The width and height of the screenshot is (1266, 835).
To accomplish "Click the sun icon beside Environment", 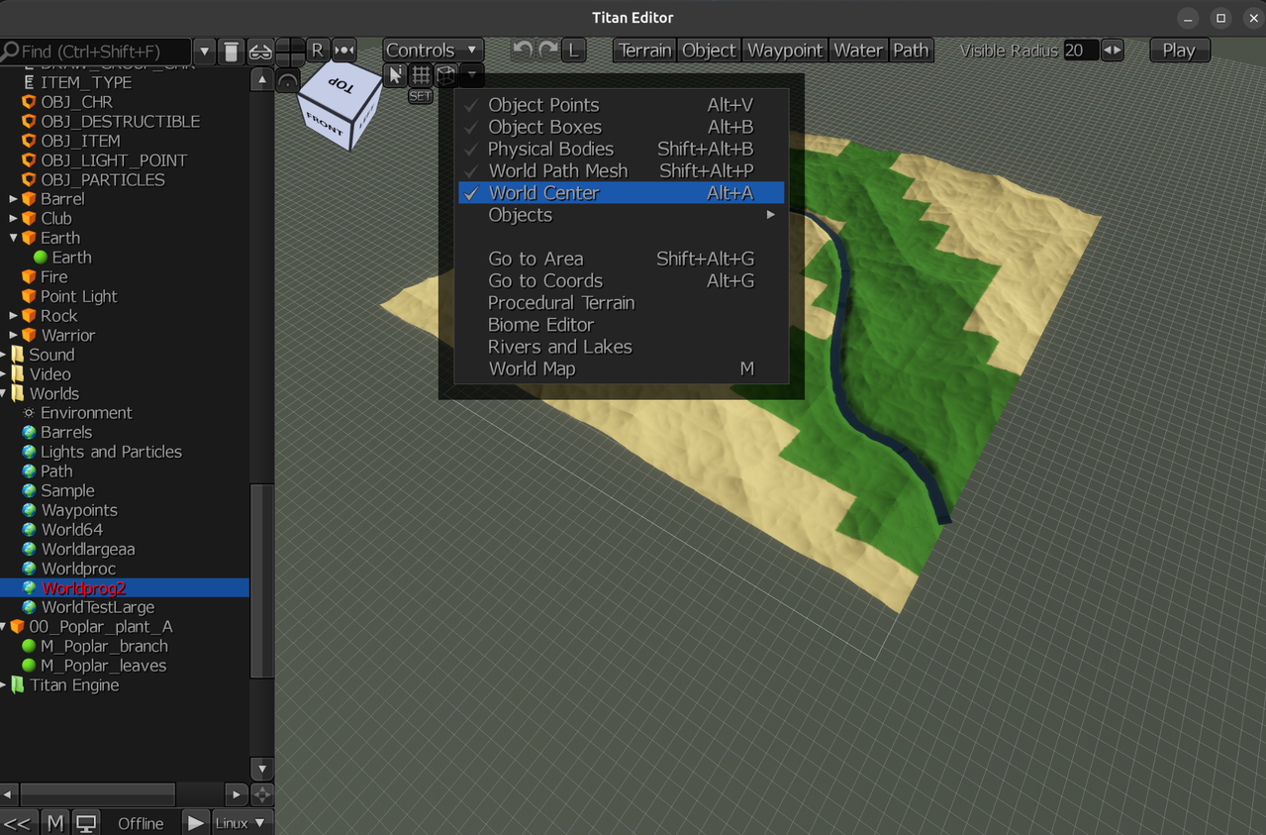I will pos(30,413).
